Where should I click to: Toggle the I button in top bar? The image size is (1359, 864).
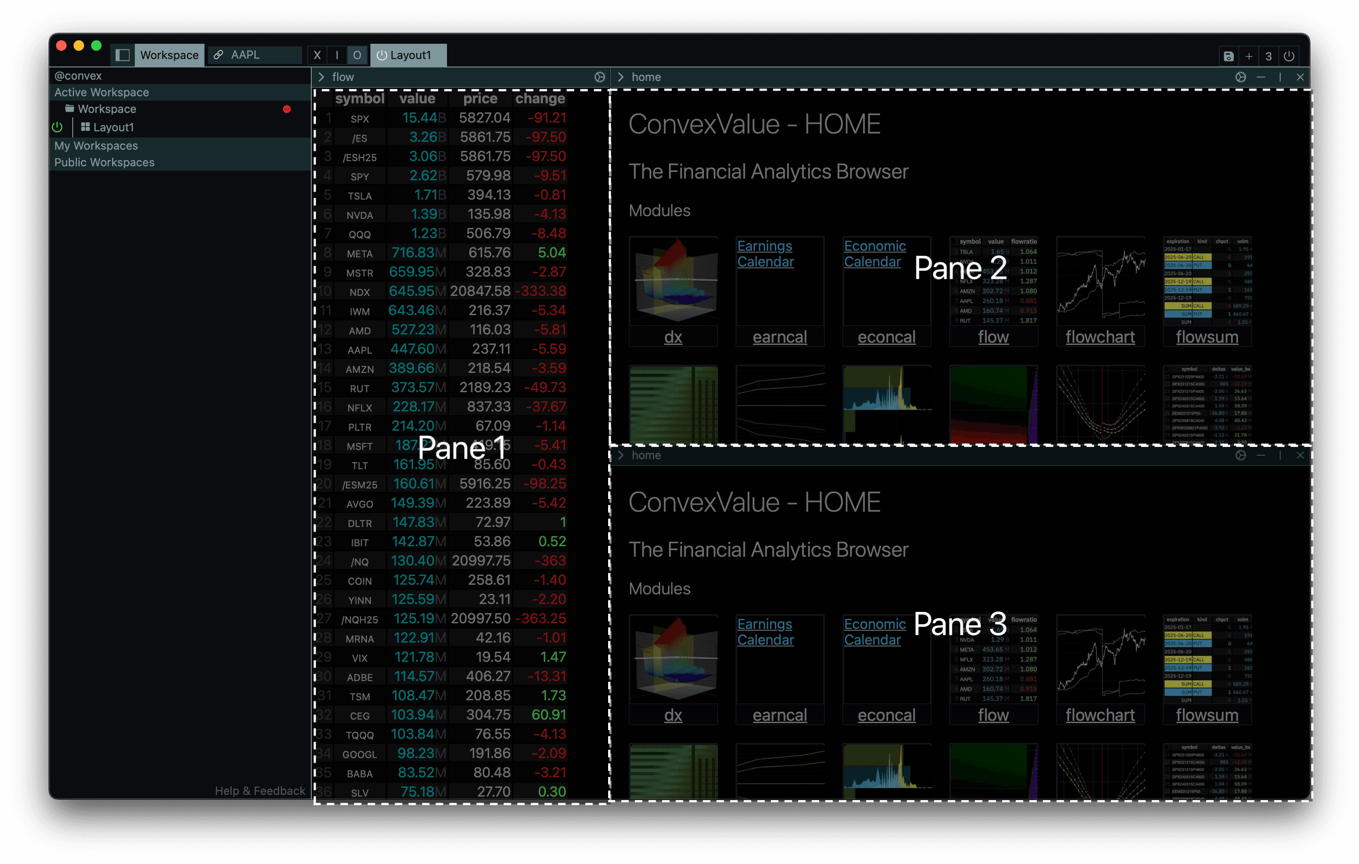pos(337,55)
